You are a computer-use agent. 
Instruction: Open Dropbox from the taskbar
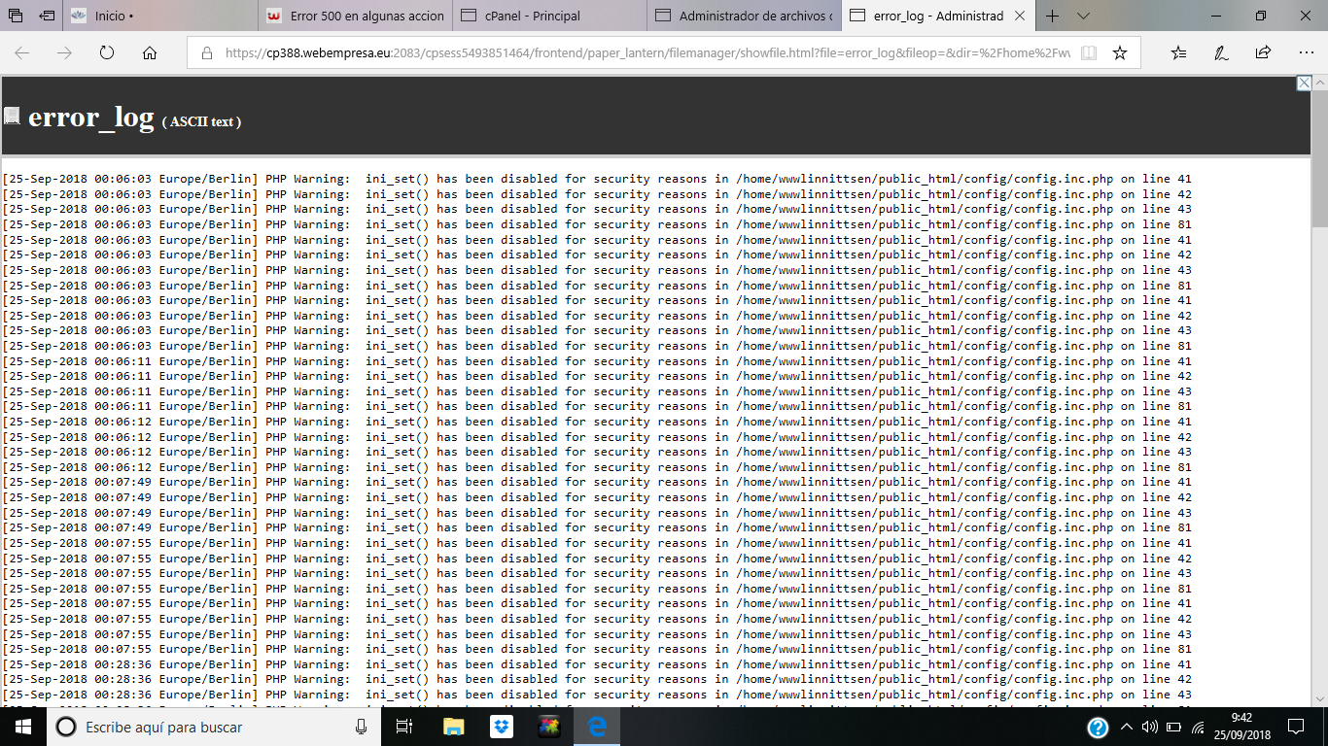(x=501, y=727)
